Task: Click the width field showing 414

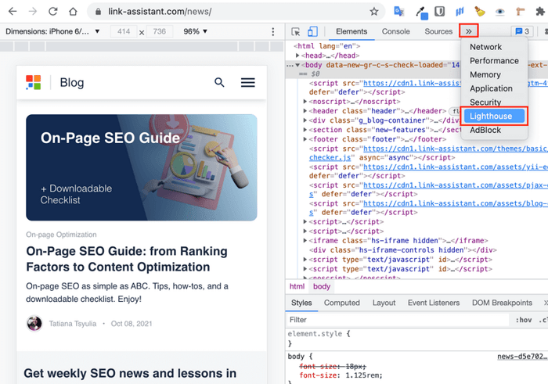Action: [x=124, y=31]
